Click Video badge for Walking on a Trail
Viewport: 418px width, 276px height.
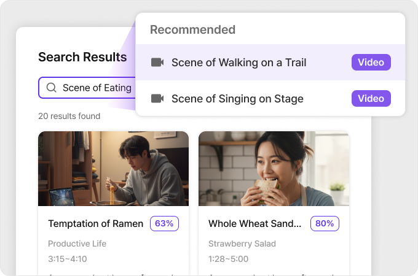(x=371, y=63)
